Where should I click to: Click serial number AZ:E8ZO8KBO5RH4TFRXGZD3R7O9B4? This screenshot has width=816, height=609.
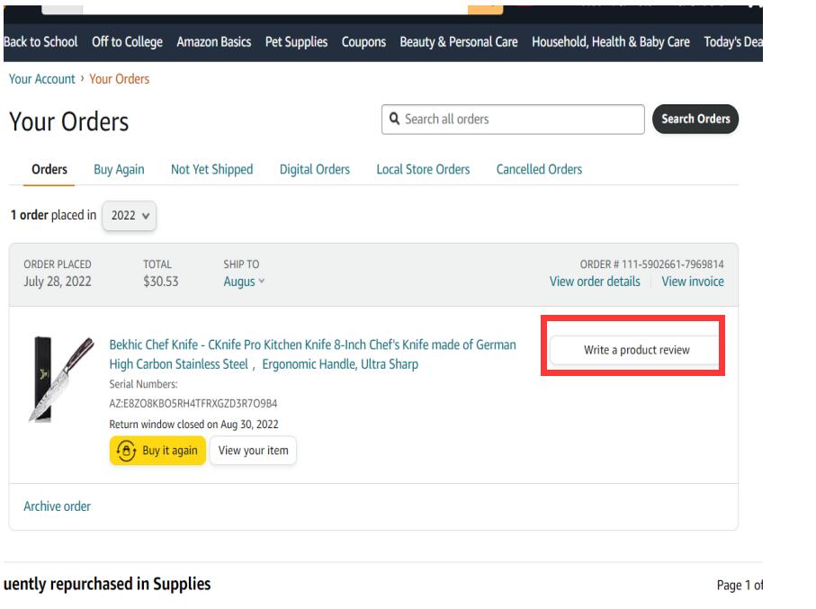[193, 404]
